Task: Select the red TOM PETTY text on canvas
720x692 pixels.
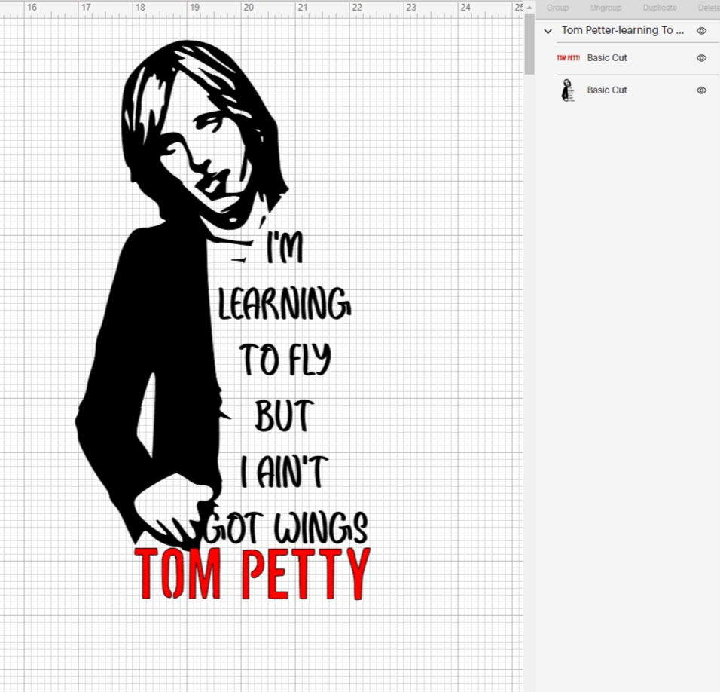Action: click(252, 574)
